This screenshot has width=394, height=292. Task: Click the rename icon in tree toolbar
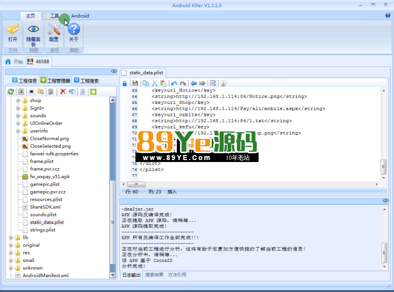pos(72,92)
